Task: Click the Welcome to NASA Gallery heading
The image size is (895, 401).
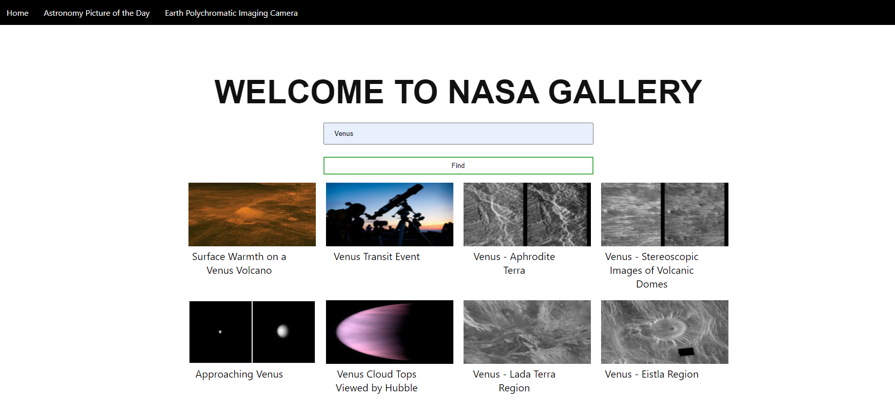Action: tap(458, 92)
